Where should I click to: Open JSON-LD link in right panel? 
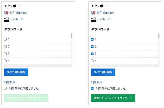(104, 19)
